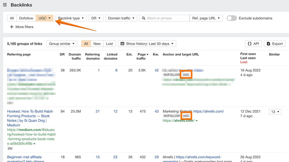This screenshot has height=162, width=289.
Task: Select the All link-type filter
Action: tap(12, 18)
